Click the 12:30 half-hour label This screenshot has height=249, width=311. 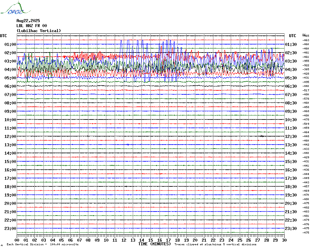click(291, 137)
